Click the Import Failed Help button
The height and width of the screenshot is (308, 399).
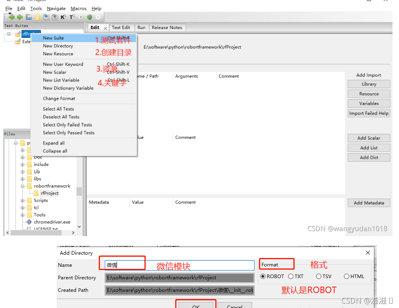369,113
